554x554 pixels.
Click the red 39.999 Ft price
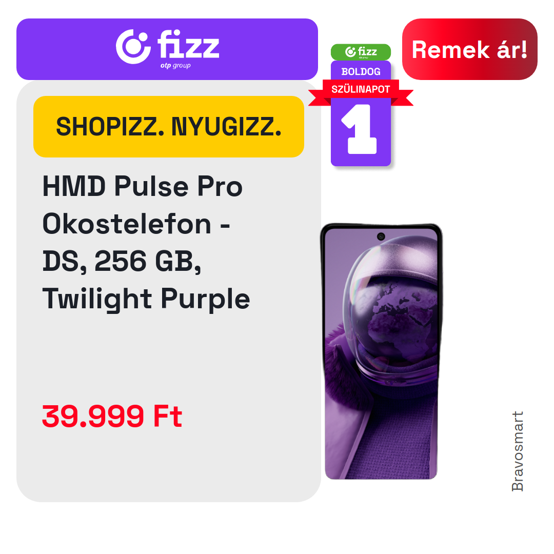click(112, 416)
